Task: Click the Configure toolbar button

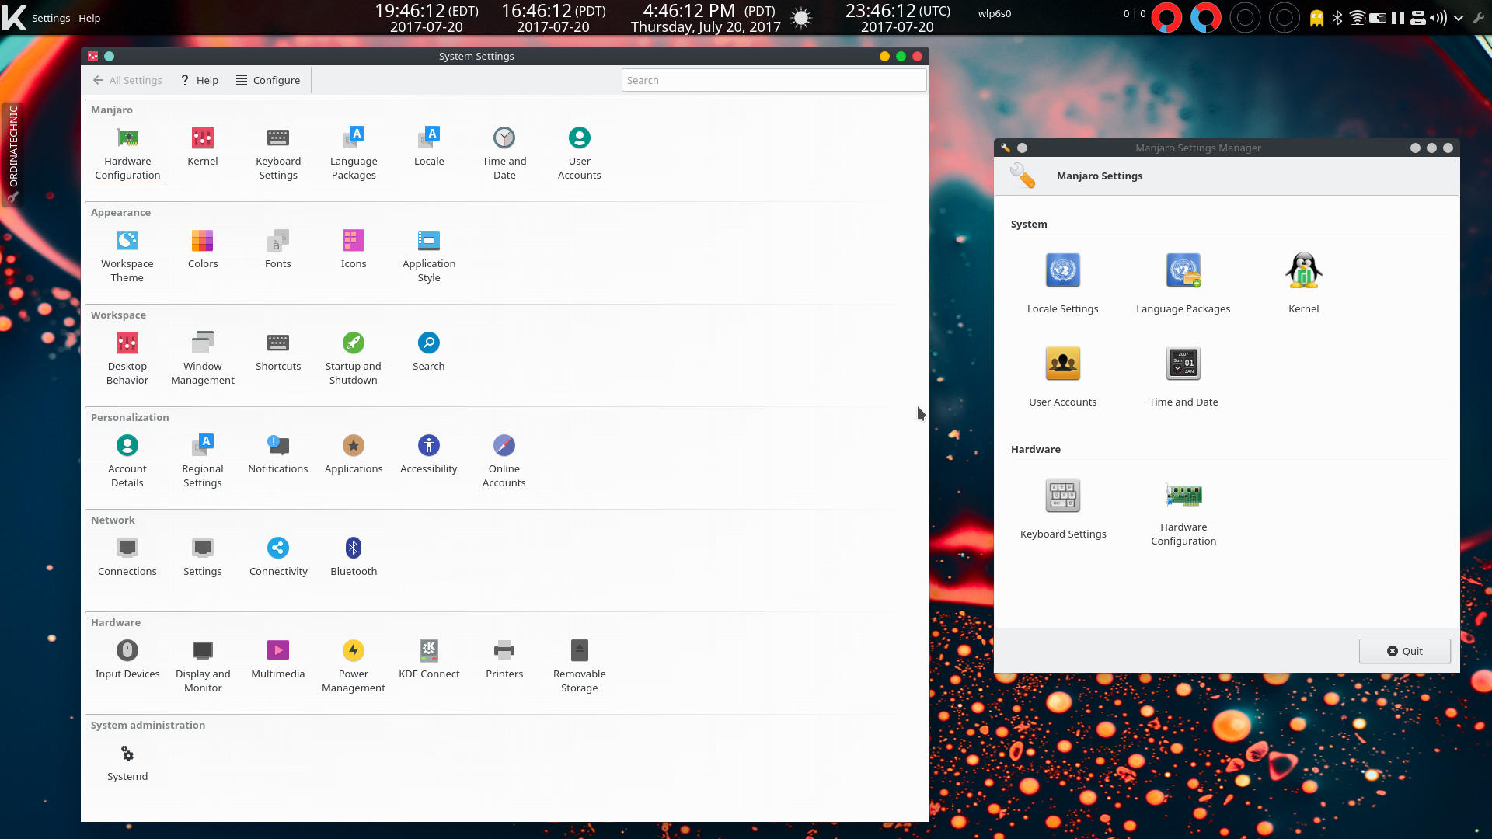Action: (x=268, y=80)
